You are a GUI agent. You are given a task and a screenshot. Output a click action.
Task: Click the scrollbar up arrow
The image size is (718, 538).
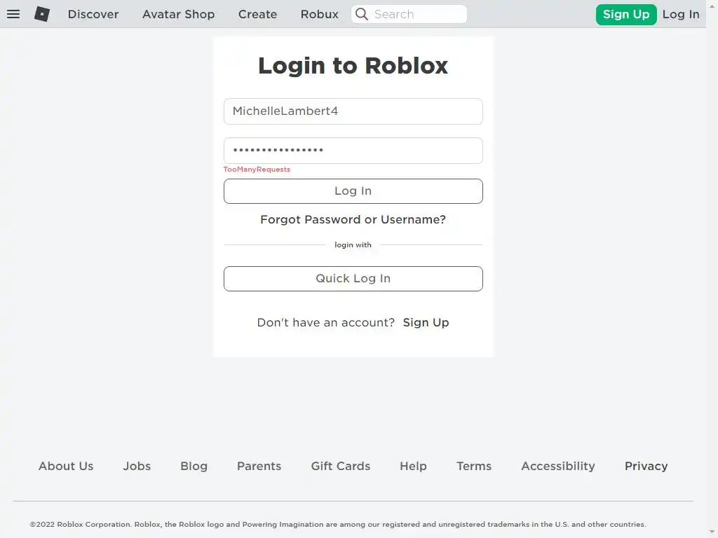coord(712,6)
